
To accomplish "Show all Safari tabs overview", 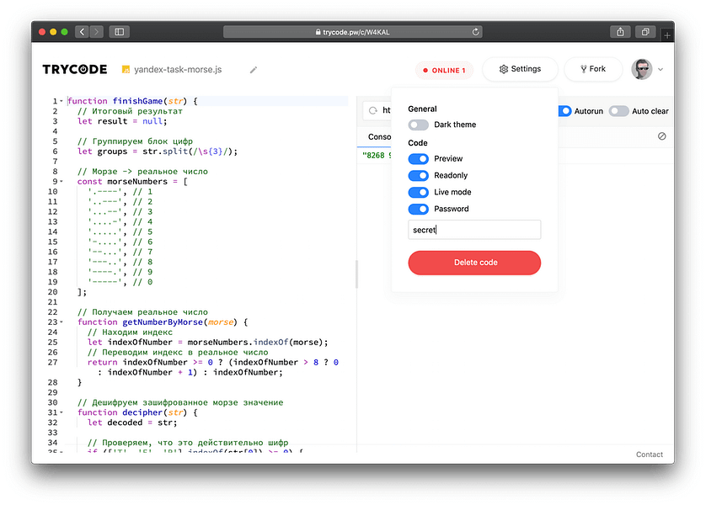I will tap(645, 32).
